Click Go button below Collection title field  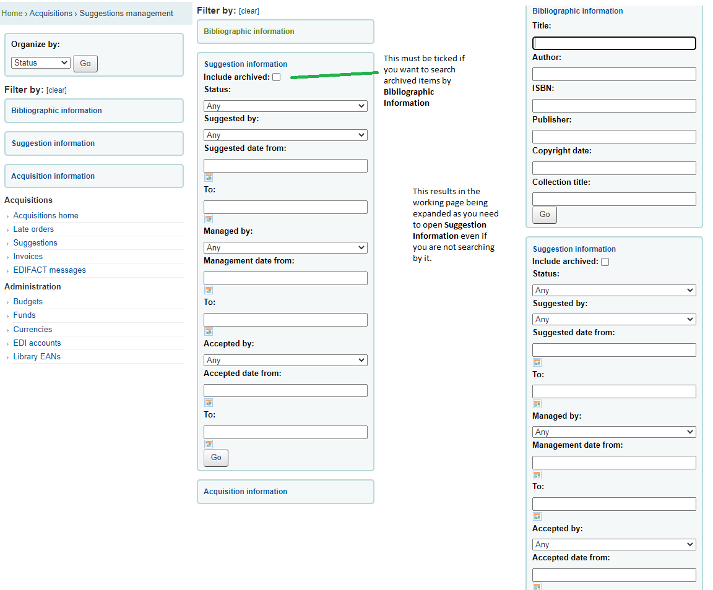point(545,215)
